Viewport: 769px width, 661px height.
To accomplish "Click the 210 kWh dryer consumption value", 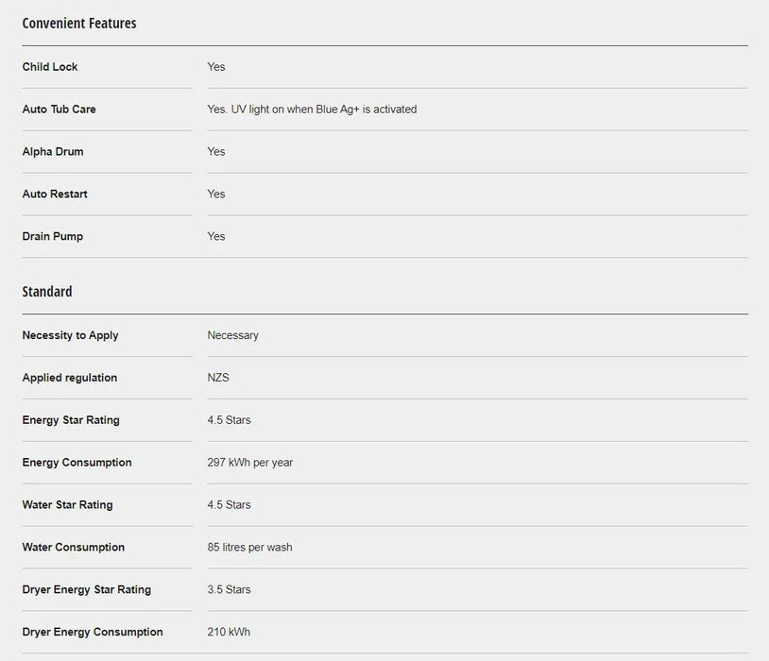I will pyautogui.click(x=229, y=633).
